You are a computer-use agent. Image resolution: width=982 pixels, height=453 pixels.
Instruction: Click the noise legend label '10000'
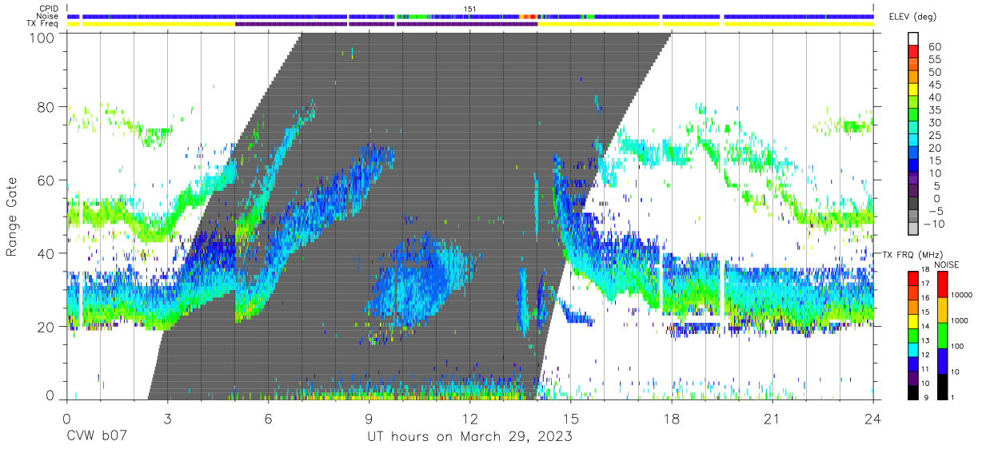pyautogui.click(x=962, y=296)
